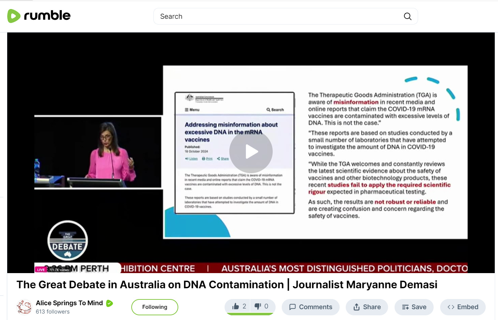
Task: Submit search with the magnifier icon
Action: (x=408, y=16)
